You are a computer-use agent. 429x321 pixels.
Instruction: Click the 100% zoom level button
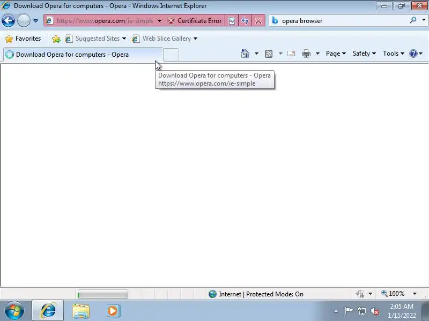click(x=393, y=294)
